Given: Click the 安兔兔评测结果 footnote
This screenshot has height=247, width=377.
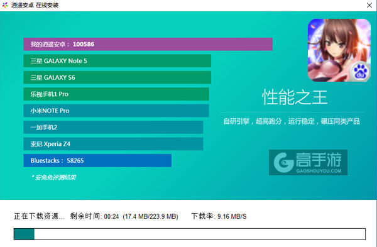Looking at the screenshot, I should coord(54,177).
